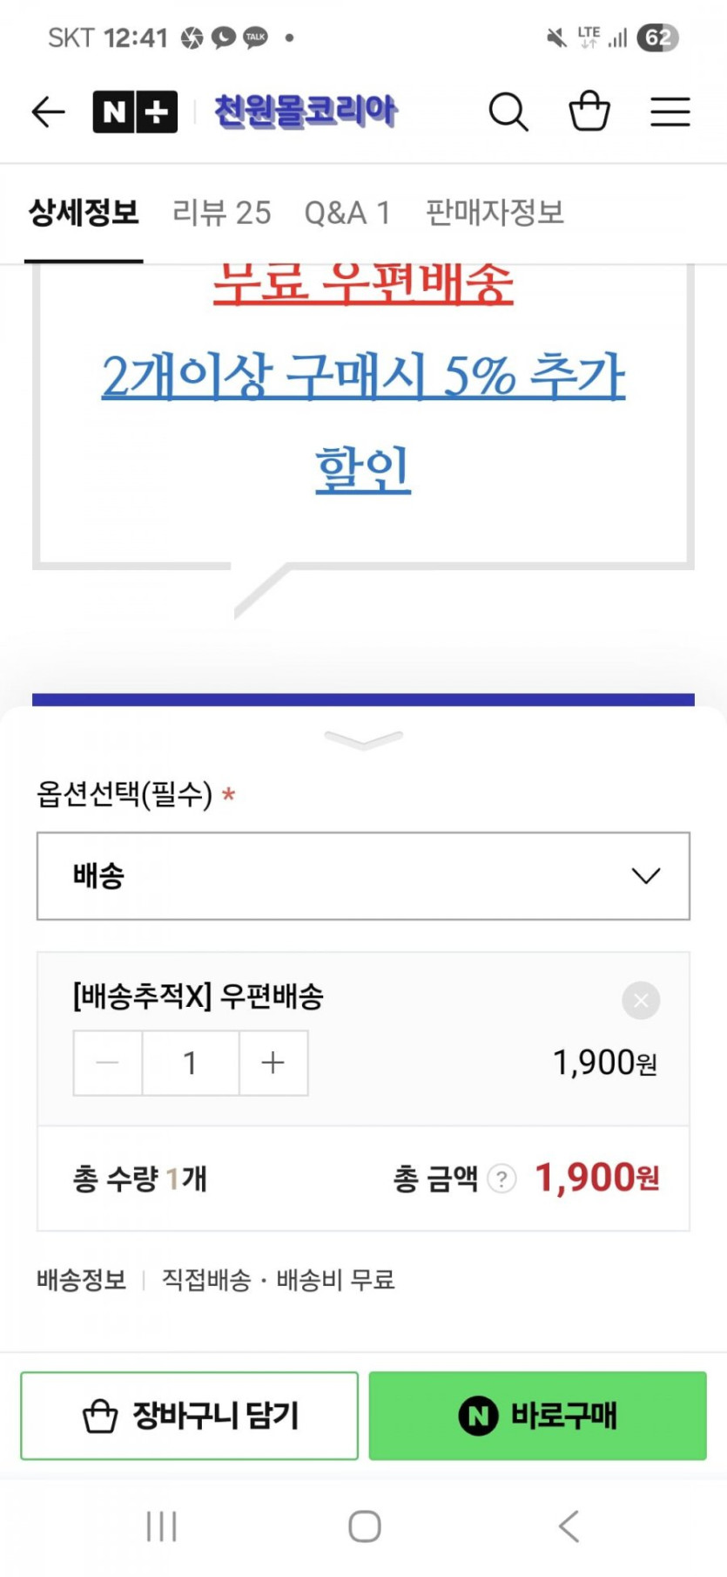Select the 상세정보 tab
Viewport: 727px width, 1577px height.
pos(84,213)
